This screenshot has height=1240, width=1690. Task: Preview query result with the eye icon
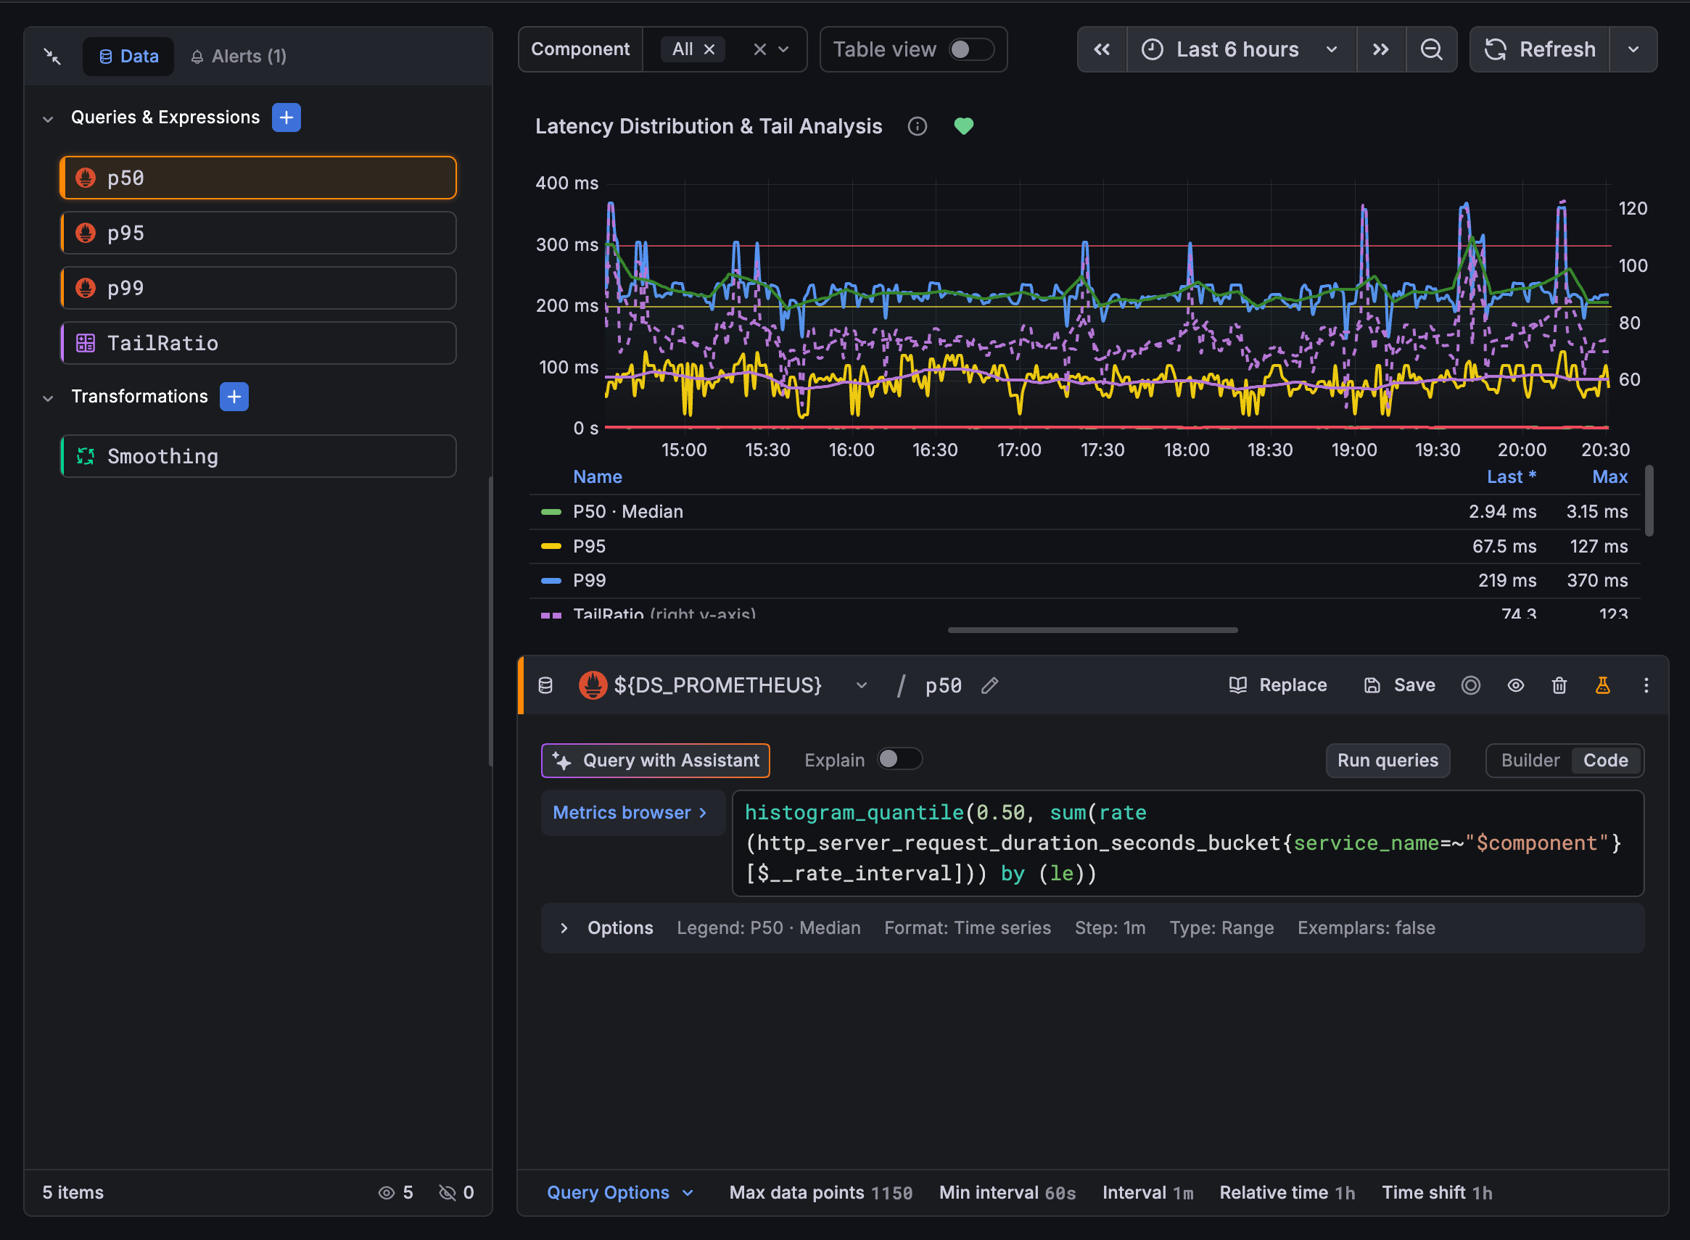(1515, 685)
